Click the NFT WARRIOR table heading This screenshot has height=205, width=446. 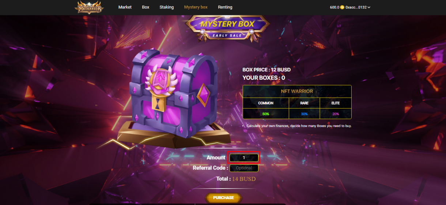(x=297, y=91)
